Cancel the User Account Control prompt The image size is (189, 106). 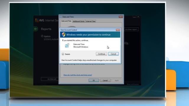(x=113, y=54)
